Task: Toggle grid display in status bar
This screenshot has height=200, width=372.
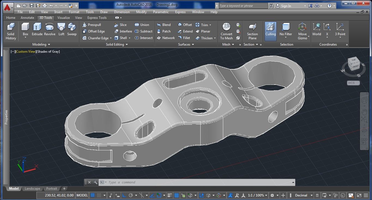Action: tap(93, 195)
